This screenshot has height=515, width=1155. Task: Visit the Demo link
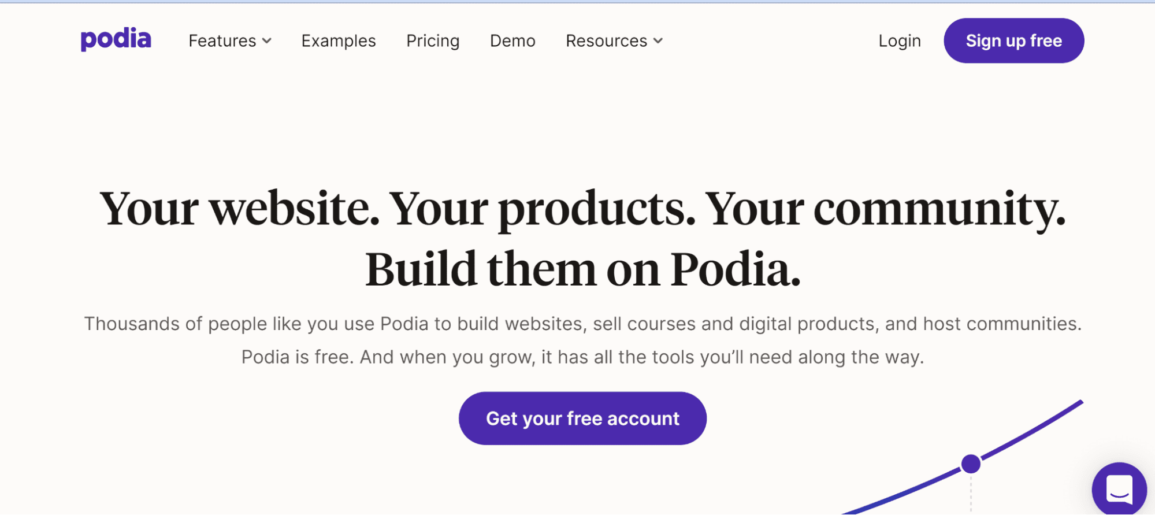point(512,41)
